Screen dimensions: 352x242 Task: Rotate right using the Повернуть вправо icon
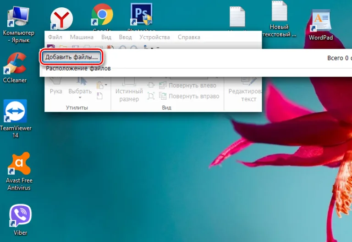tap(163, 96)
